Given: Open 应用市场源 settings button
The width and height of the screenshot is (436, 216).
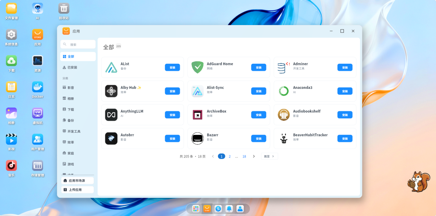Looking at the screenshot, I should pos(78,181).
